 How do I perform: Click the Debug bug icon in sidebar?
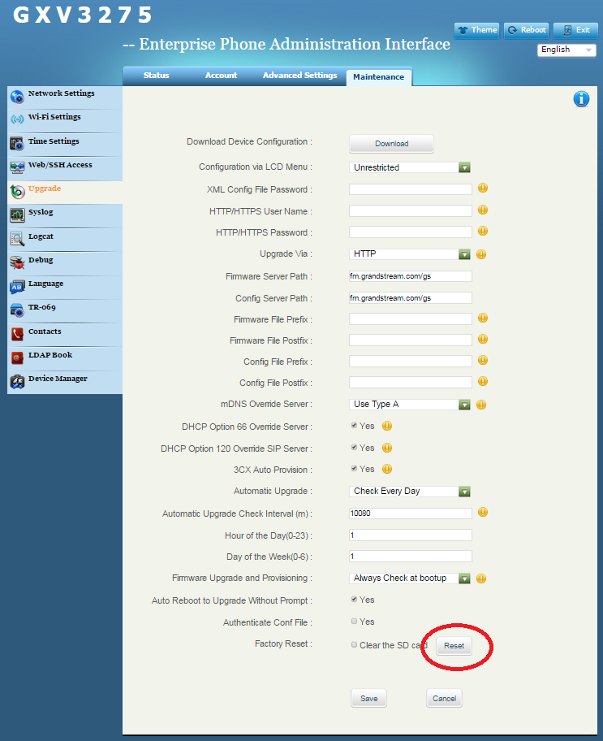(17, 262)
